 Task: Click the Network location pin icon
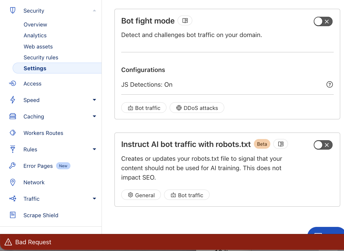pyautogui.click(x=13, y=182)
